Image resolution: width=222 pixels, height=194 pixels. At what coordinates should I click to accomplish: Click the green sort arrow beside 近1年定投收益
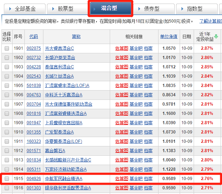pos(216,37)
